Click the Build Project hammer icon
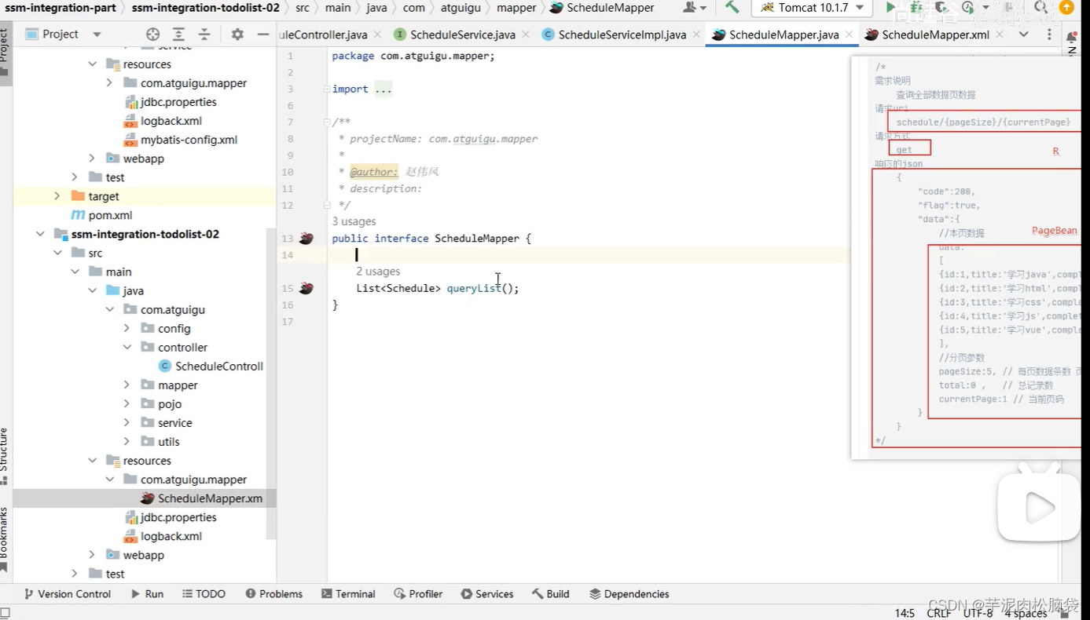 [x=732, y=7]
